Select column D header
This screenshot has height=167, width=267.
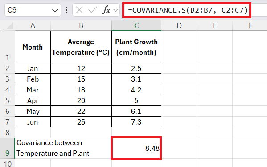point(179,25)
